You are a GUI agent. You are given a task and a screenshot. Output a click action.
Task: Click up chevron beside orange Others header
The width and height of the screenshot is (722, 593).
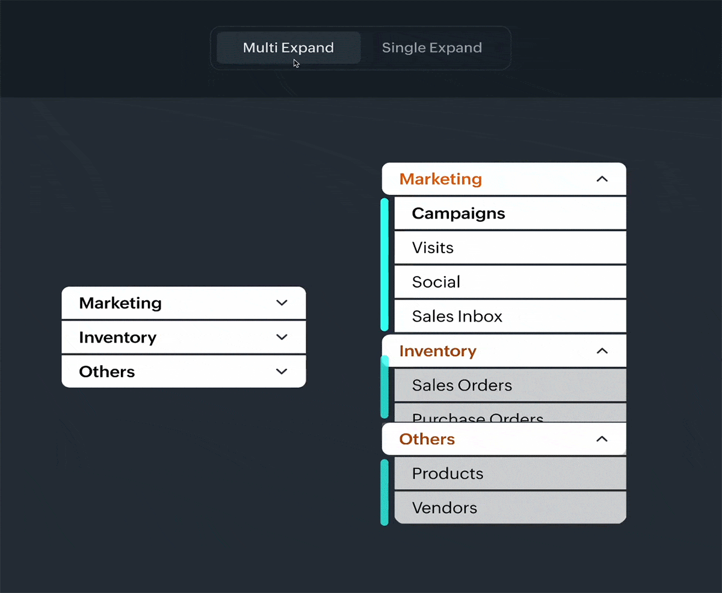pyautogui.click(x=602, y=440)
